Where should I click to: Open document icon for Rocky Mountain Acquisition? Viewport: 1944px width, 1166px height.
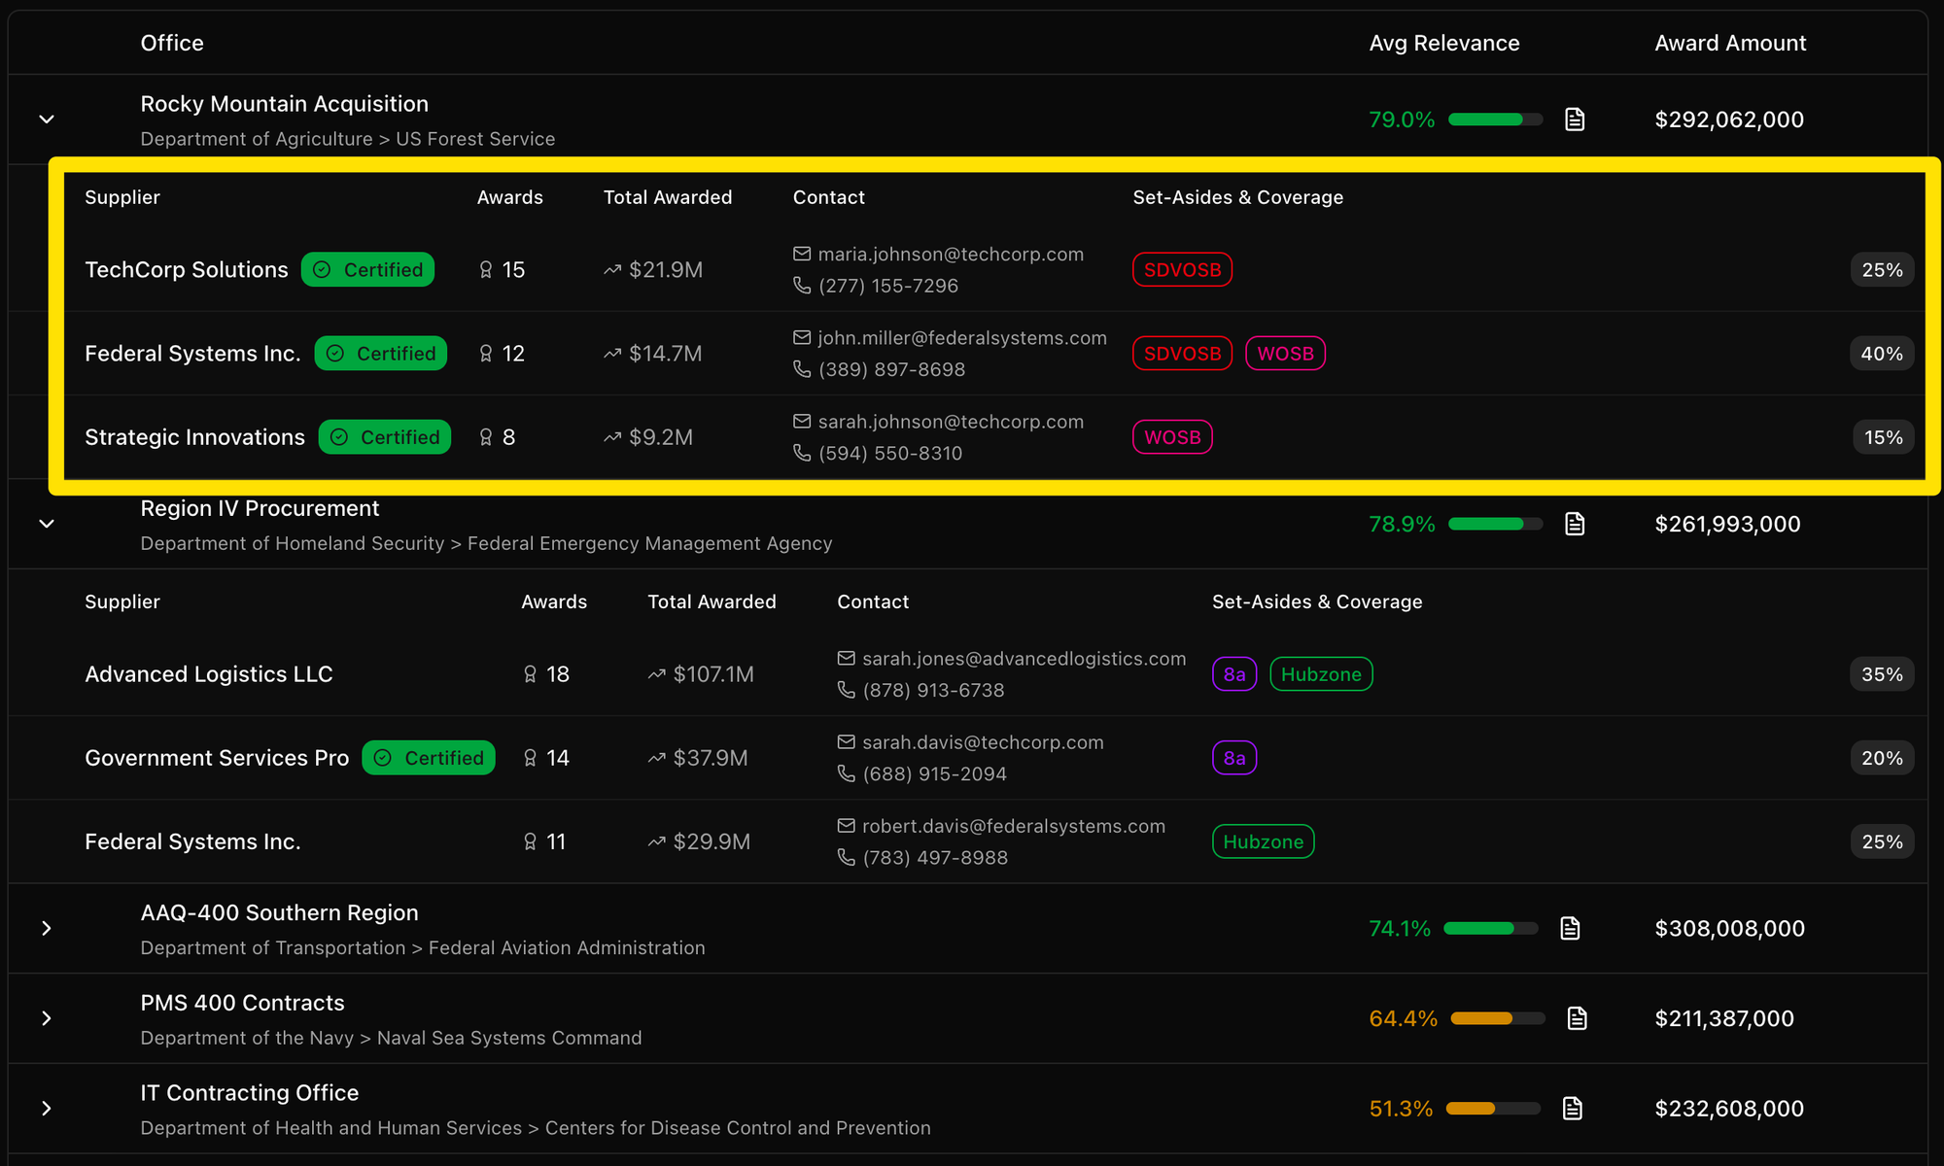click(x=1575, y=120)
